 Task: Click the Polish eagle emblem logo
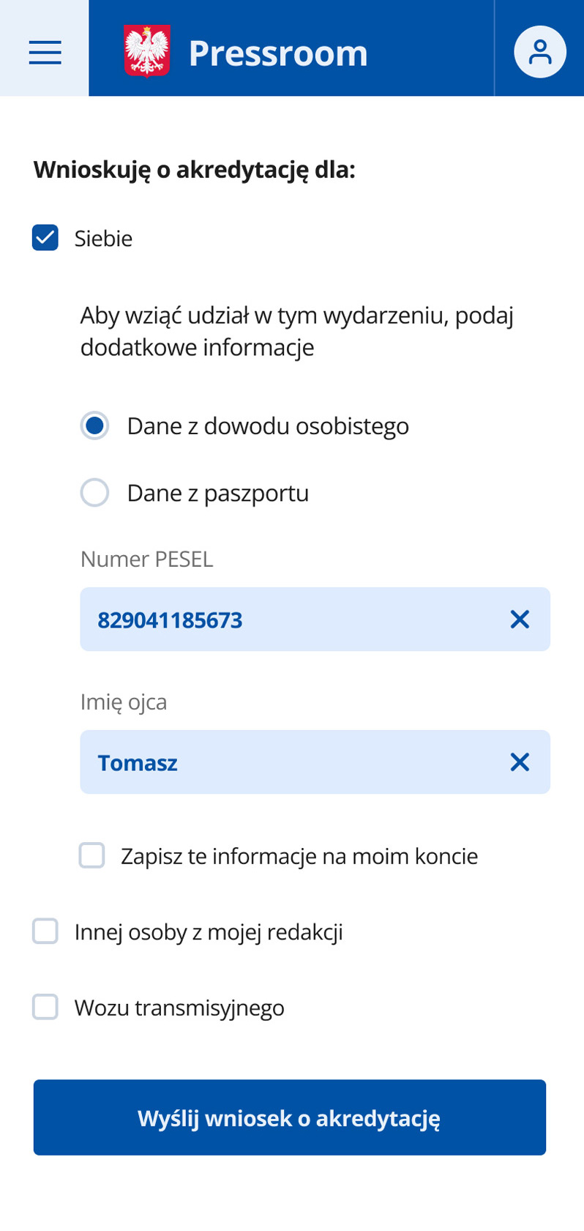146,51
